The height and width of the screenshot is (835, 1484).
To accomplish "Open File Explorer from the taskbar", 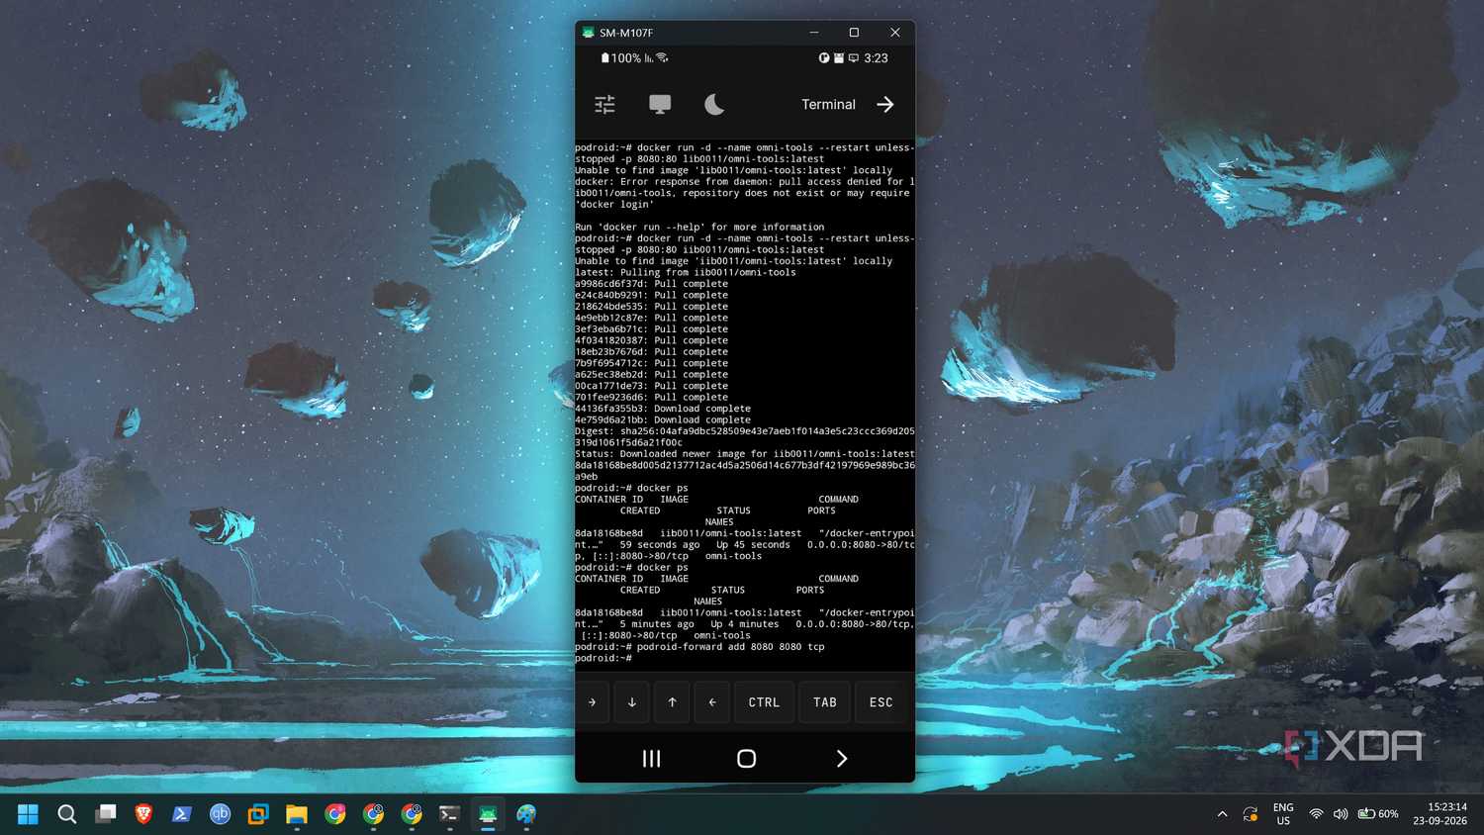I will (297, 814).
